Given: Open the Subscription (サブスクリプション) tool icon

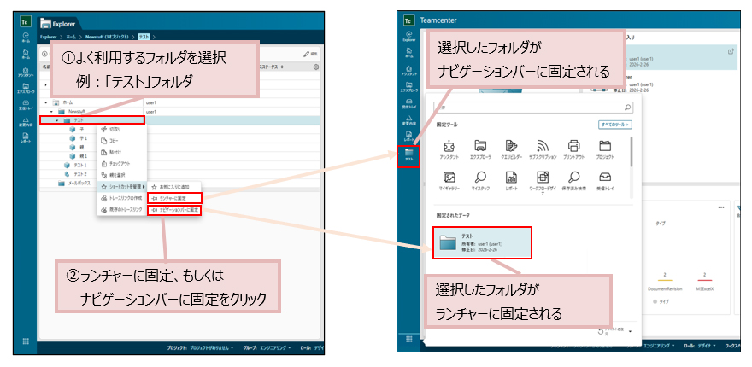Looking at the screenshot, I should (x=543, y=149).
